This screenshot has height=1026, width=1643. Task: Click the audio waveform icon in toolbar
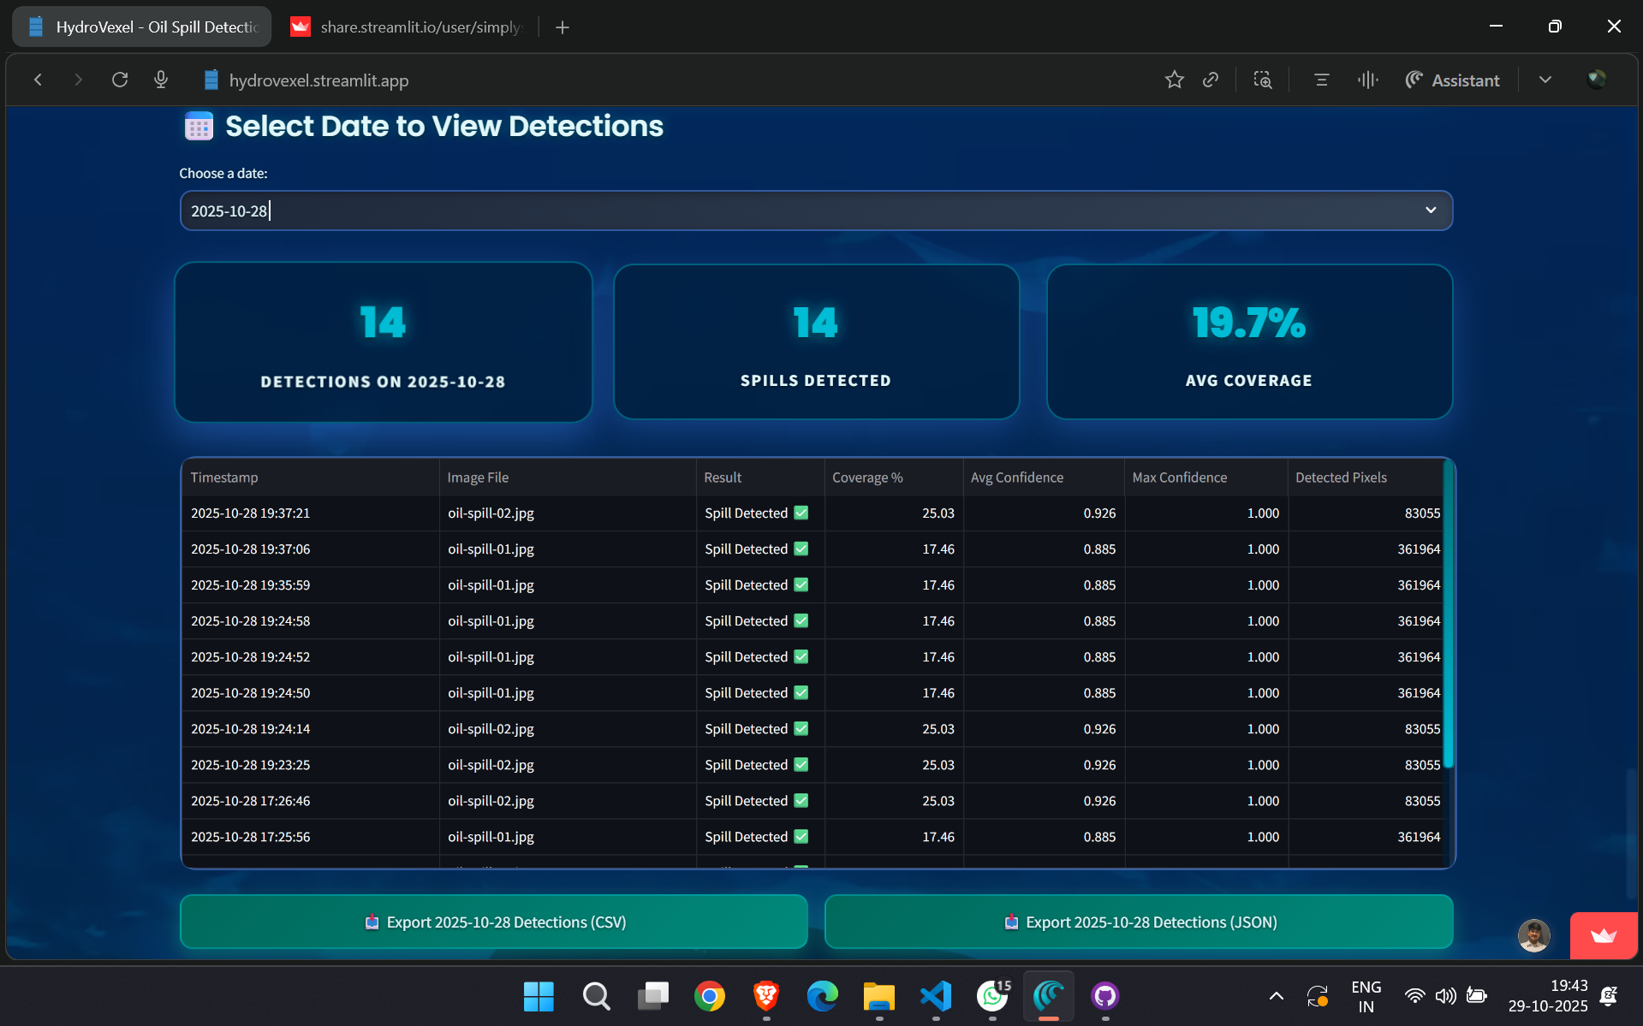point(1367,80)
